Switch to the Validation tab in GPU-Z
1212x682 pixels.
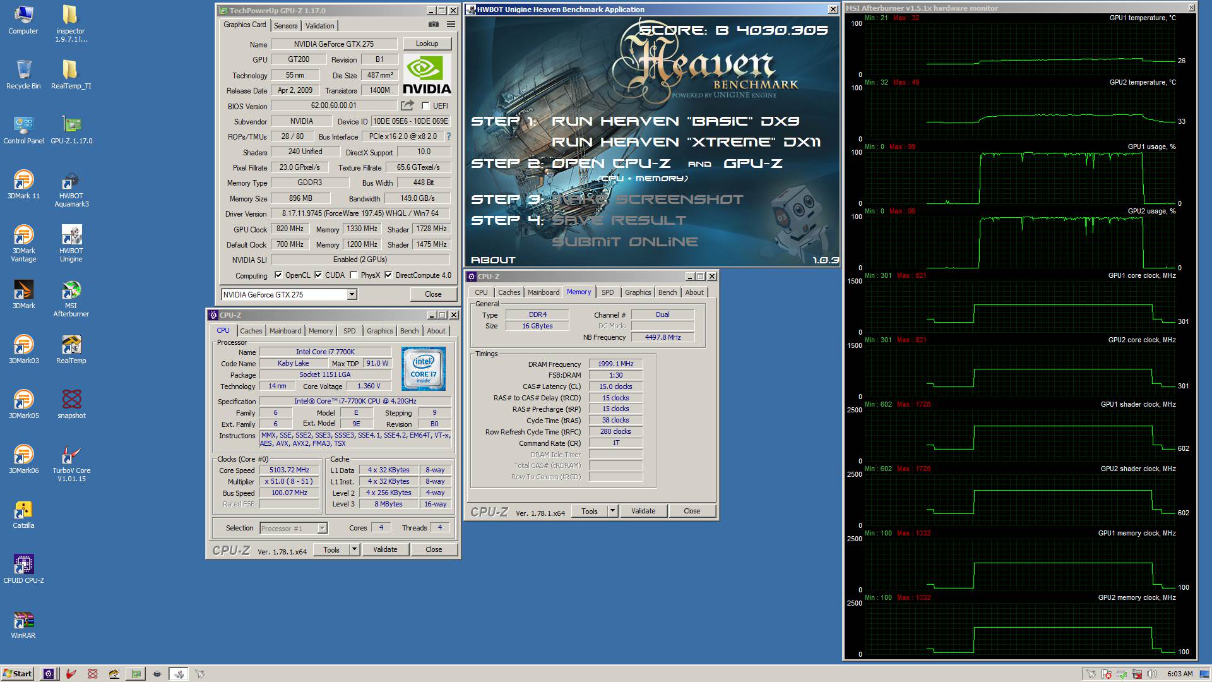click(x=319, y=26)
